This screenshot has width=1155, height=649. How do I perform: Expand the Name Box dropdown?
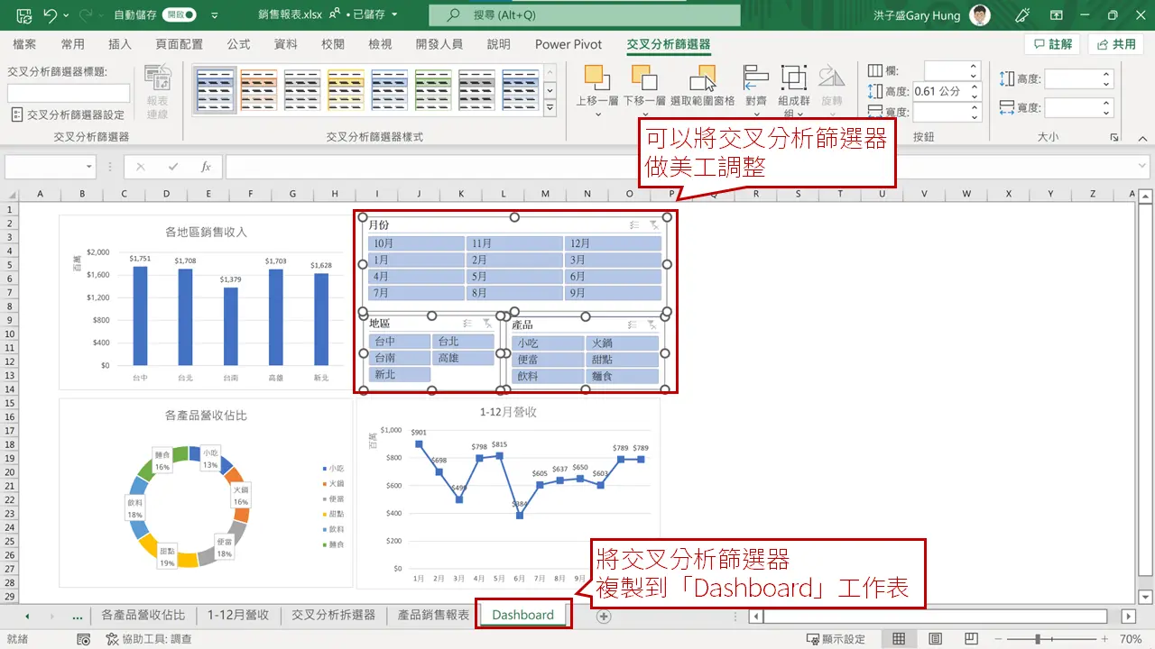tap(88, 167)
